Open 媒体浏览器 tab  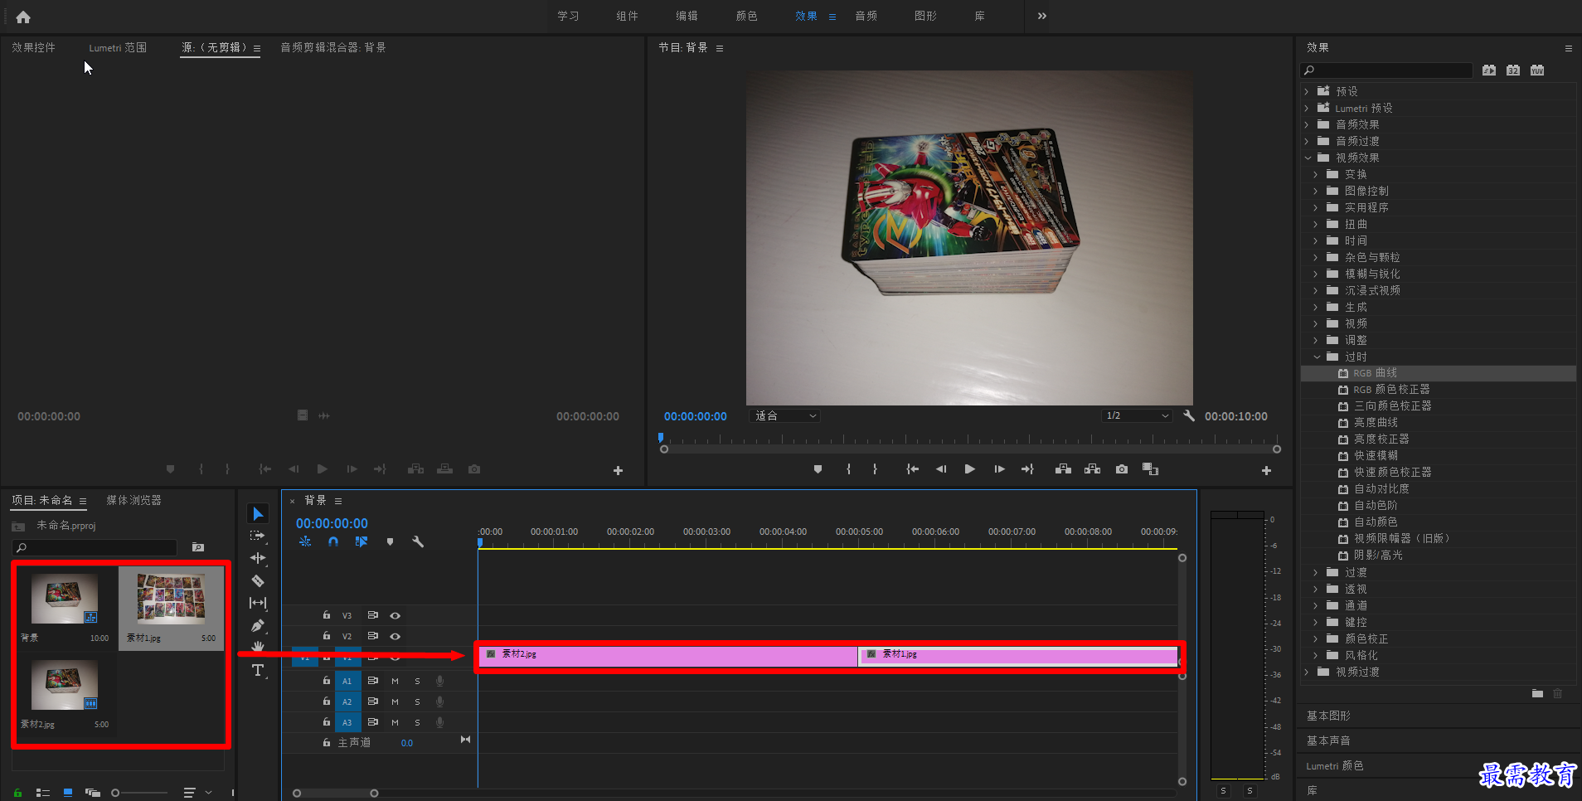[x=133, y=500]
